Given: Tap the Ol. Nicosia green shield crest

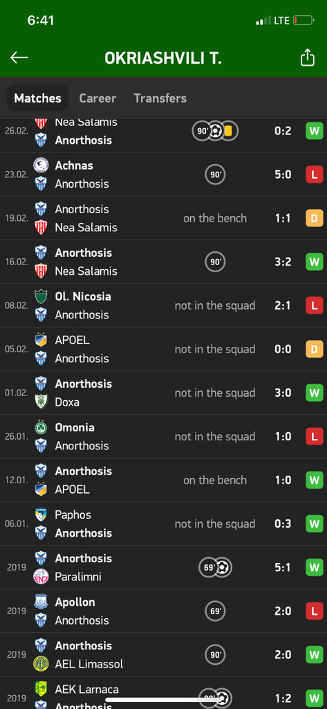Looking at the screenshot, I should (x=41, y=296).
